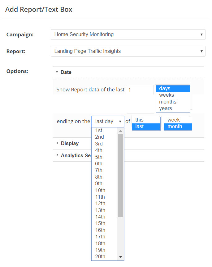Expand the Display section

[69, 143]
